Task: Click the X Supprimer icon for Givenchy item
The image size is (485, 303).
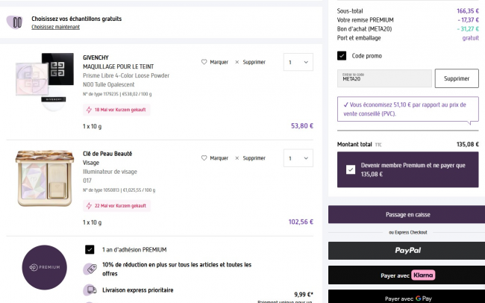Action: 237,63
